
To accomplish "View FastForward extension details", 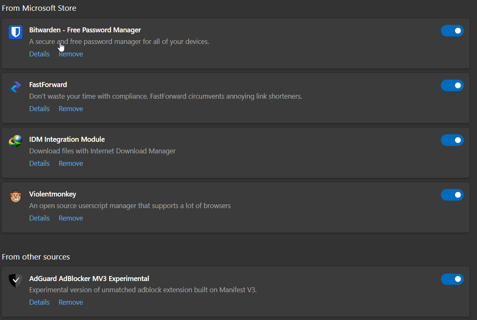I will 39,109.
